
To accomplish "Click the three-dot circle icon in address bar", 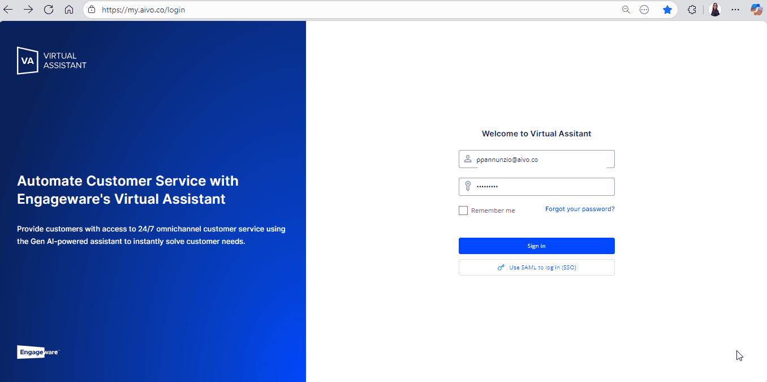I will 644,10.
